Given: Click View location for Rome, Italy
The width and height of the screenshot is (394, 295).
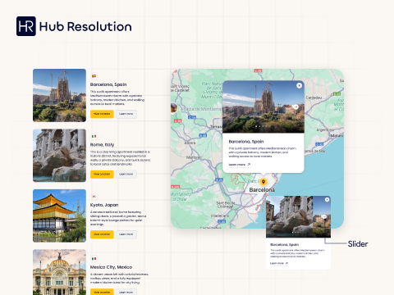Looking at the screenshot, I should coord(102,174).
